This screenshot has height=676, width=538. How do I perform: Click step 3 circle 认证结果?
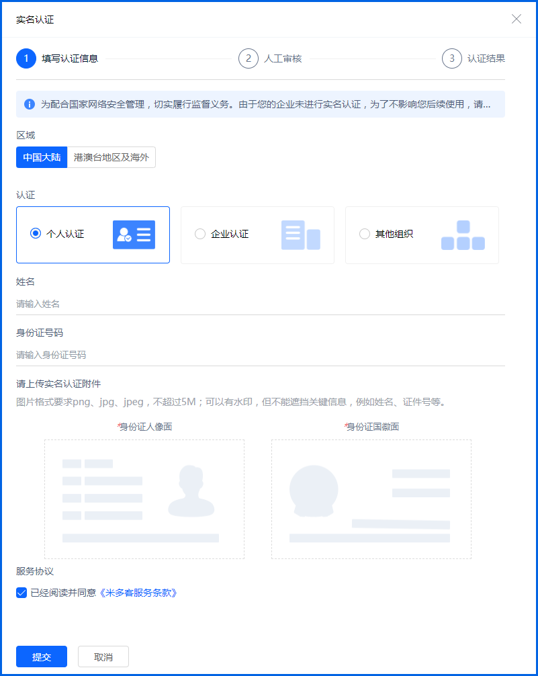tap(452, 58)
